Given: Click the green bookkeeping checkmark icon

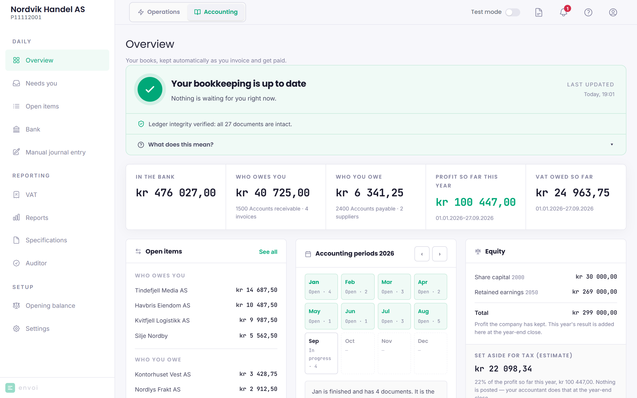Looking at the screenshot, I should point(150,89).
